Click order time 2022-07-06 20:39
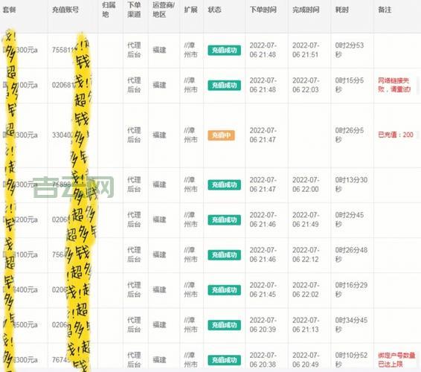421x372 pixels. point(263,324)
